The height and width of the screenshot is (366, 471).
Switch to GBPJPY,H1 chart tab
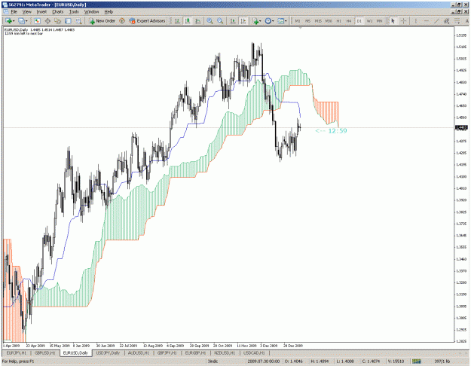(x=167, y=352)
